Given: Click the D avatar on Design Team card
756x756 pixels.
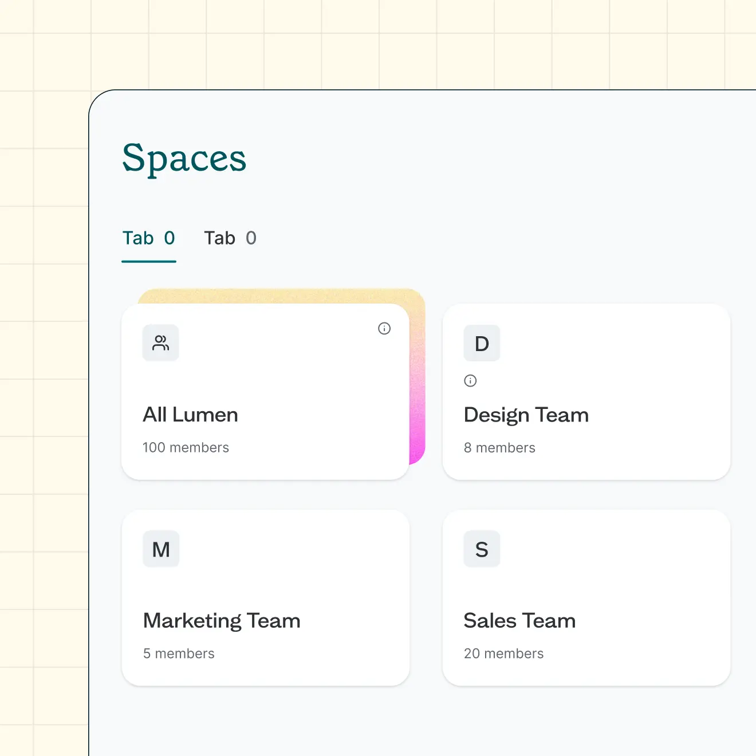Looking at the screenshot, I should [482, 343].
